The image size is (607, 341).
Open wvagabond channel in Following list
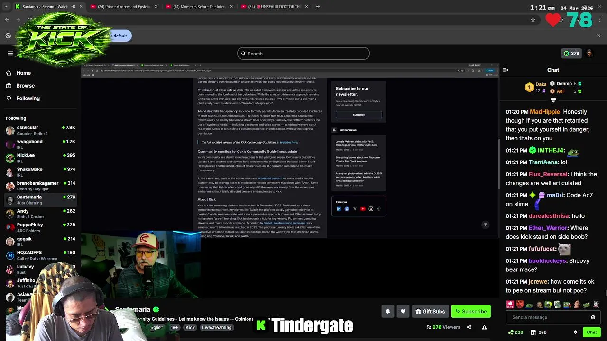pyautogui.click(x=40, y=144)
